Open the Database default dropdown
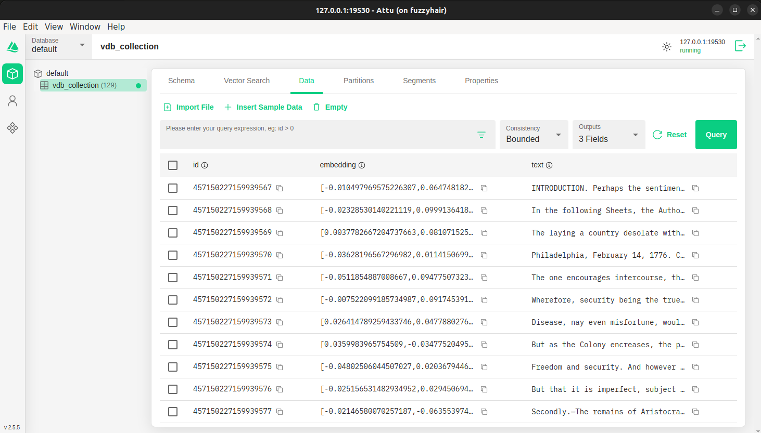Viewport: 761px width, 433px height. (x=58, y=46)
